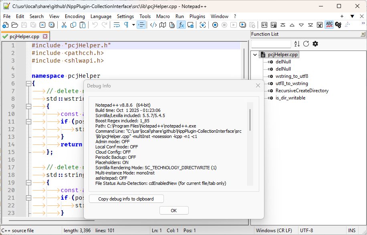Click the Document Map toolbar icon
367x235 pixels.
[162, 25]
